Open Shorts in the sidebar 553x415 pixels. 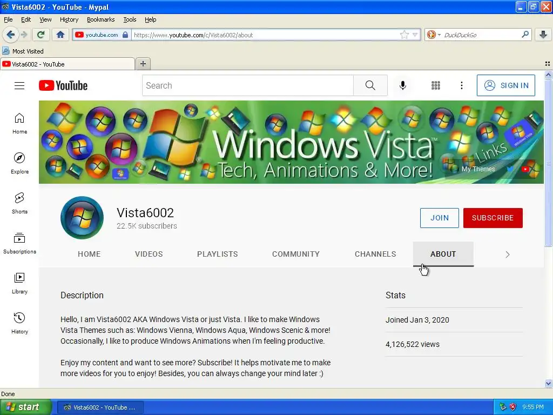click(x=19, y=203)
